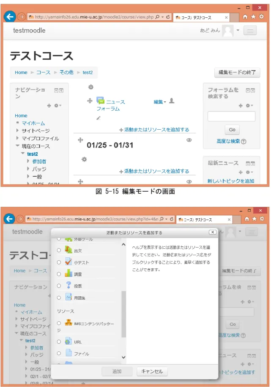
Task: Click the browser home icon in the Figure 5-15 window
Action: coord(245,17)
